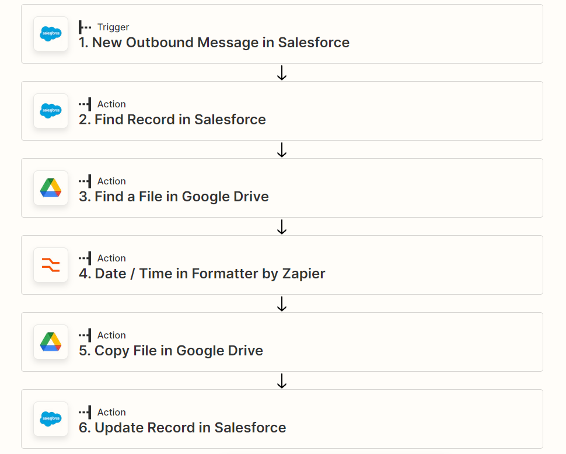Click the Salesforce icon in Update Record step
Image resolution: width=566 pixels, height=454 pixels.
(x=51, y=419)
